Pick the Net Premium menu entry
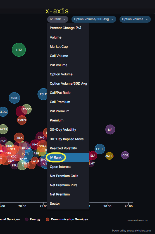The width and height of the screenshot is (155, 234). [x=68, y=194]
